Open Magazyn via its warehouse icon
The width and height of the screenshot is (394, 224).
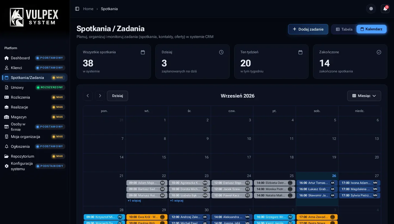click(x=7, y=117)
